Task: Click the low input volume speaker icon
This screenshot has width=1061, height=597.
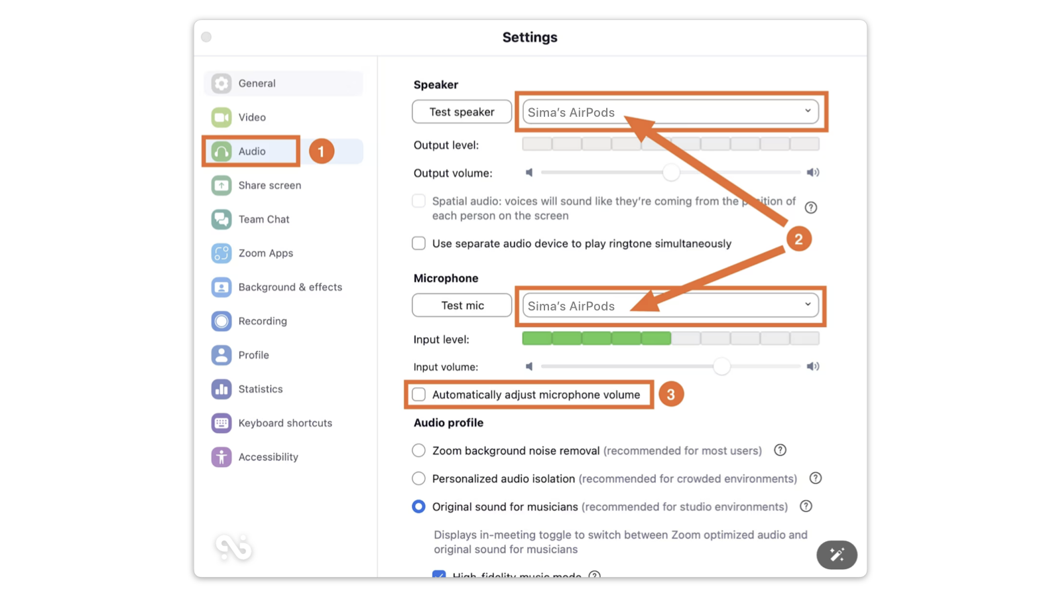Action: pyautogui.click(x=529, y=366)
